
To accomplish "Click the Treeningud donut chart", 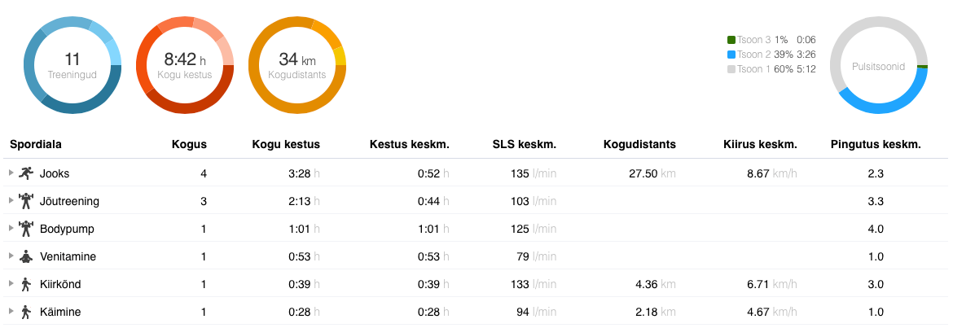I will 72,65.
